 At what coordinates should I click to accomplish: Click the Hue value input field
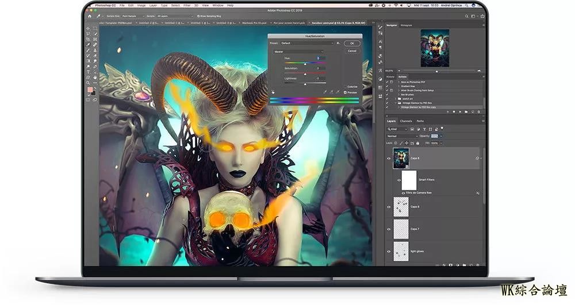point(321,58)
